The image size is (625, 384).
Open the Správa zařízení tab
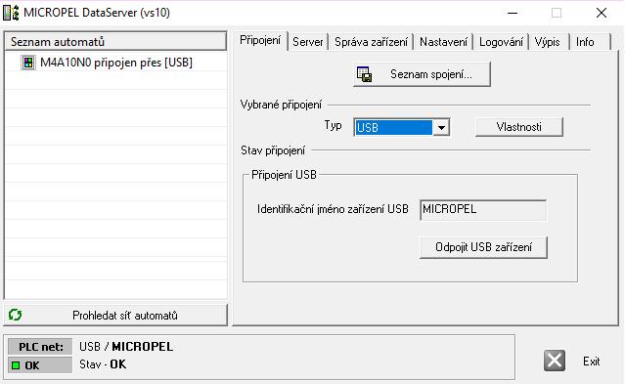click(371, 42)
